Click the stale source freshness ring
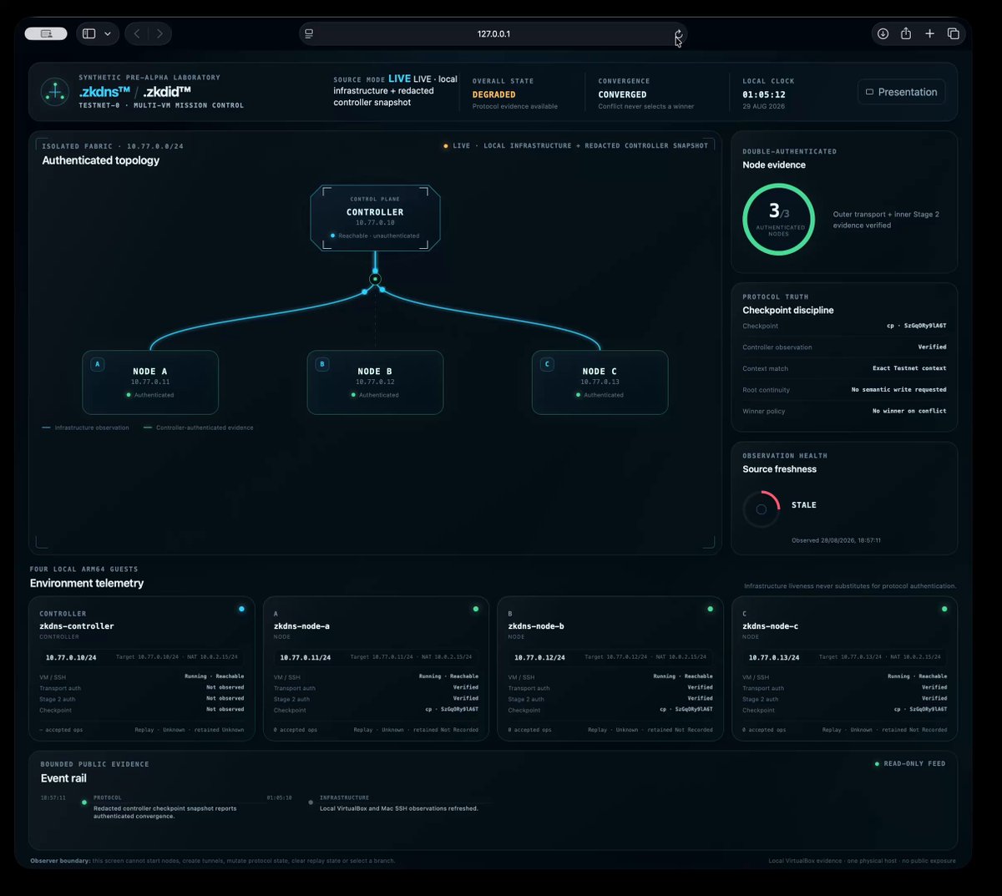This screenshot has height=896, width=1002. click(x=761, y=509)
